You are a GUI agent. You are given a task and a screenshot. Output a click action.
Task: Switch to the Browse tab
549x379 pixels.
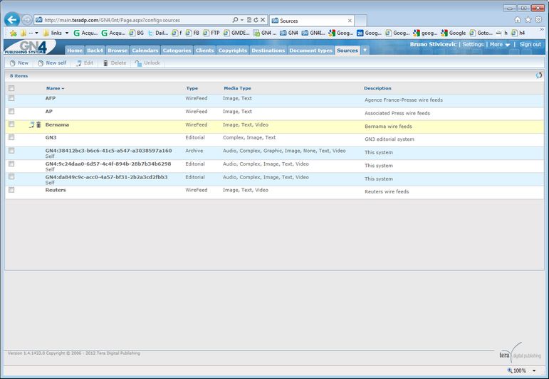(x=117, y=50)
